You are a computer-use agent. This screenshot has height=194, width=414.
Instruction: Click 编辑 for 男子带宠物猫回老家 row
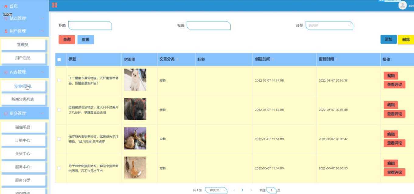click(391, 163)
